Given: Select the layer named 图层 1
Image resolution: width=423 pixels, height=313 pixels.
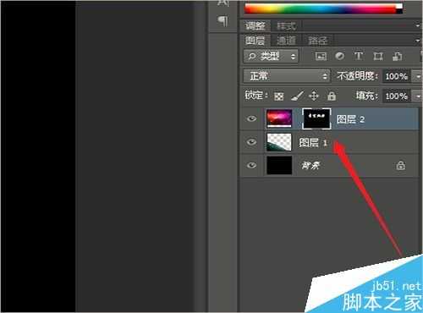Looking at the screenshot, I should [x=313, y=142].
